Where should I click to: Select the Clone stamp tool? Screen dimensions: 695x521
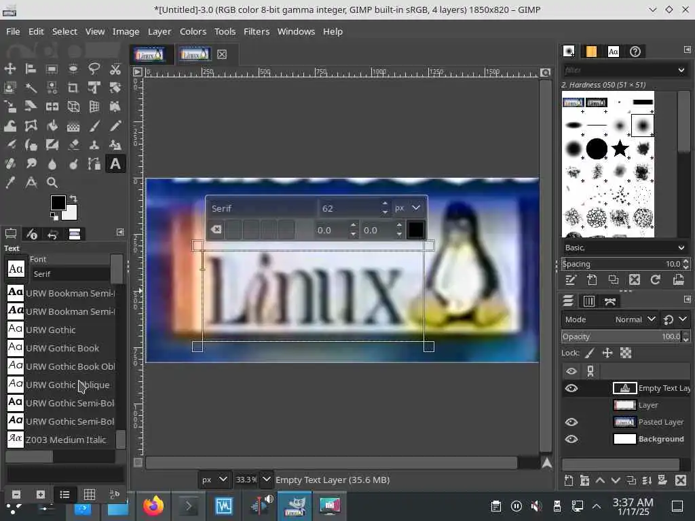(x=94, y=145)
